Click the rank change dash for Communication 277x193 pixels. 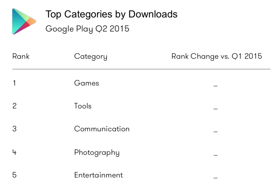[216, 132]
